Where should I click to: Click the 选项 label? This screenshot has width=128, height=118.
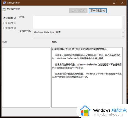click(5, 42)
